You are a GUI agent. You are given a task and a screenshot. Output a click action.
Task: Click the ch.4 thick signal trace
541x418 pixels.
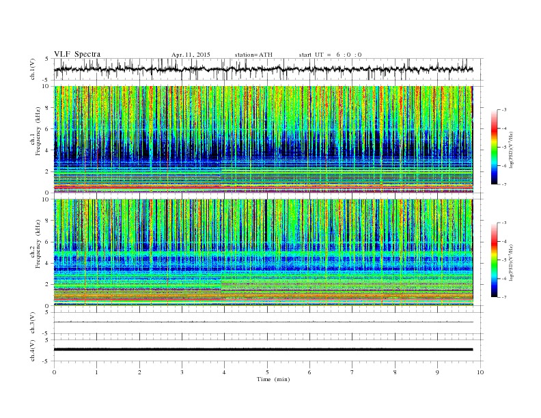[264, 350]
